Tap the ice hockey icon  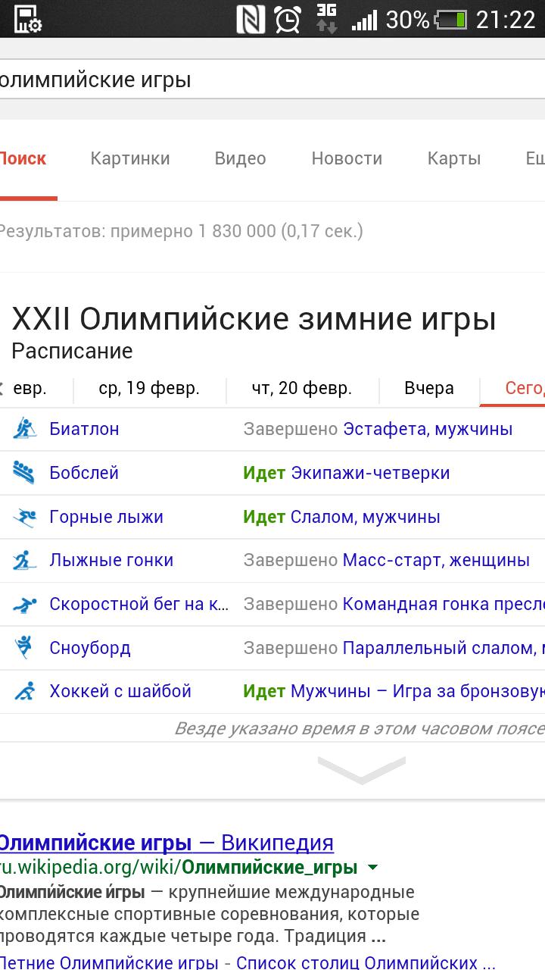pyautogui.click(x=25, y=691)
